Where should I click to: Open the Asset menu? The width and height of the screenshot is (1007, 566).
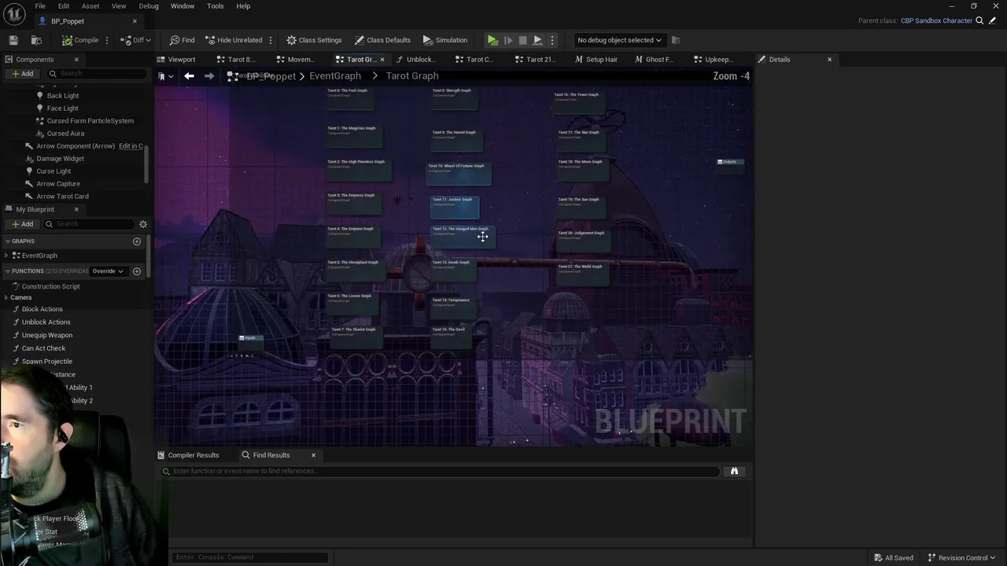[x=90, y=6]
